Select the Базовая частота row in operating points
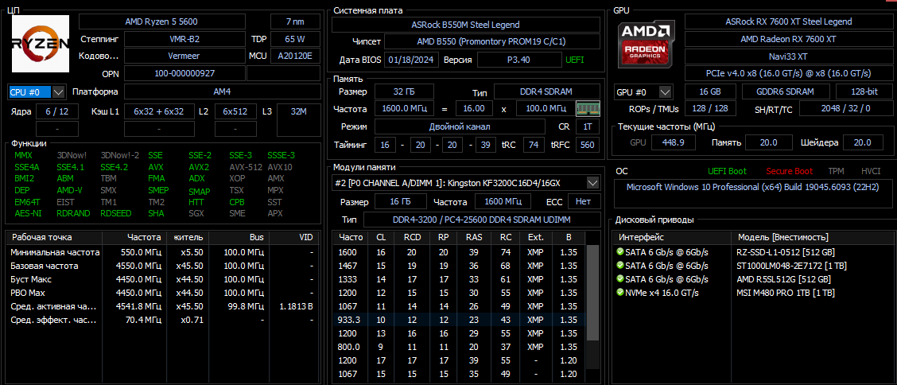The height and width of the screenshot is (385, 897). click(161, 266)
